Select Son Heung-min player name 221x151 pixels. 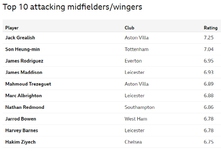(23, 49)
